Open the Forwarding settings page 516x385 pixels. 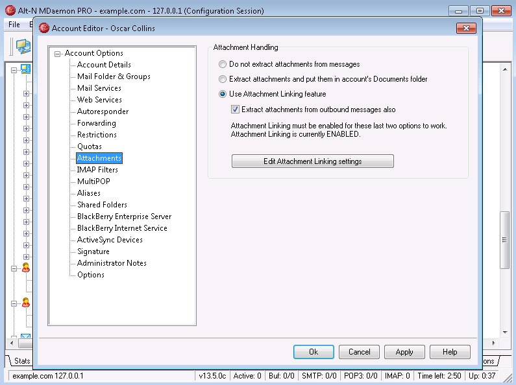97,123
